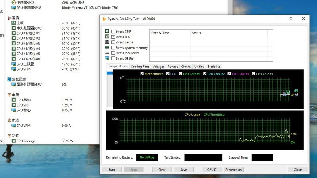
Task: Open the CPUID panel
Action: pos(212,170)
